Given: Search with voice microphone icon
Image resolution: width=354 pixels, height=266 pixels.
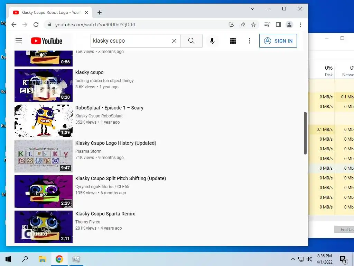Looking at the screenshot, I should (x=212, y=41).
